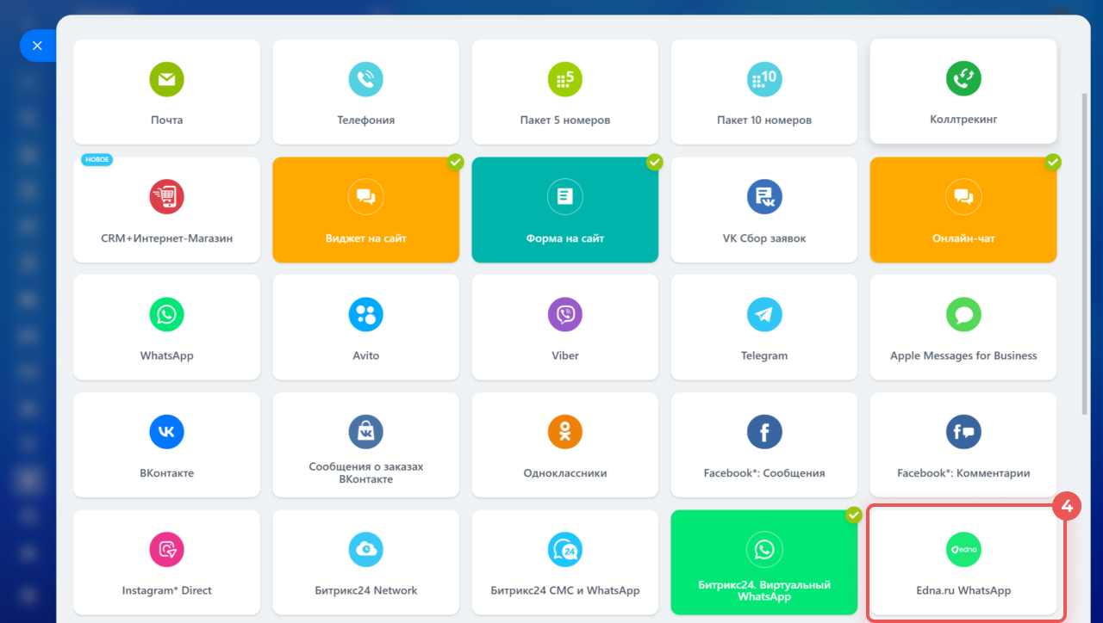
Task: Open the VK Сбор заявок icon
Action: tap(764, 197)
